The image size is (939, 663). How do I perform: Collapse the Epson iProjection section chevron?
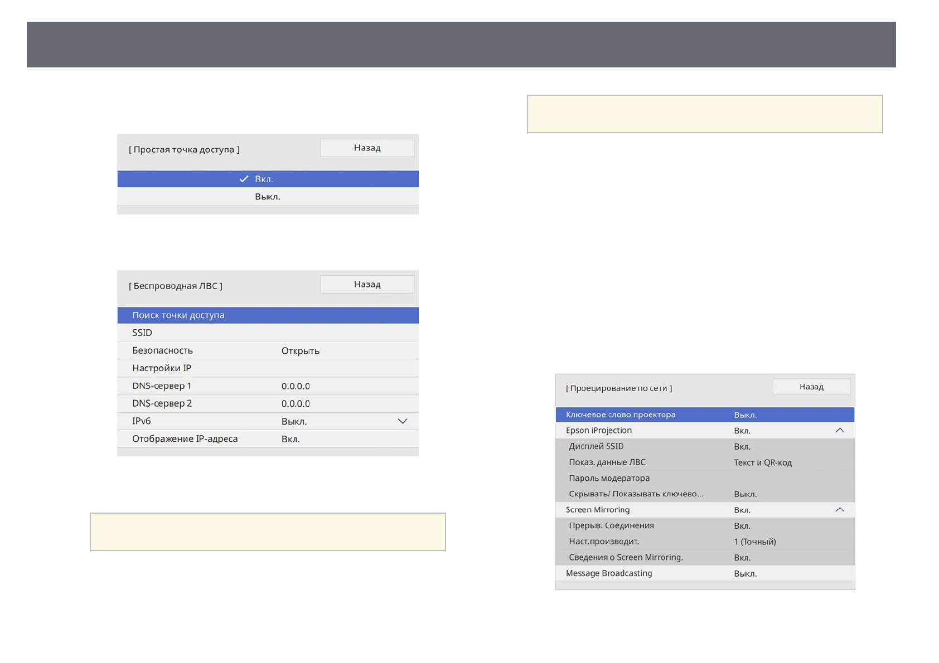point(839,431)
